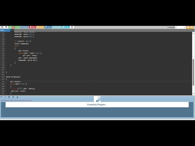Run the program with the green play button
The width and height of the screenshot is (195, 146).
click(11, 27)
